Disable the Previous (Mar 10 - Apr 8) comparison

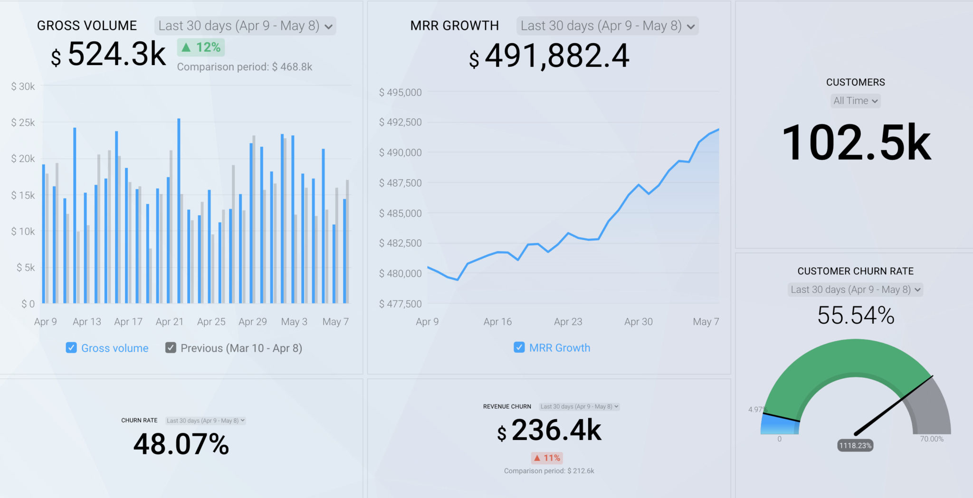171,348
